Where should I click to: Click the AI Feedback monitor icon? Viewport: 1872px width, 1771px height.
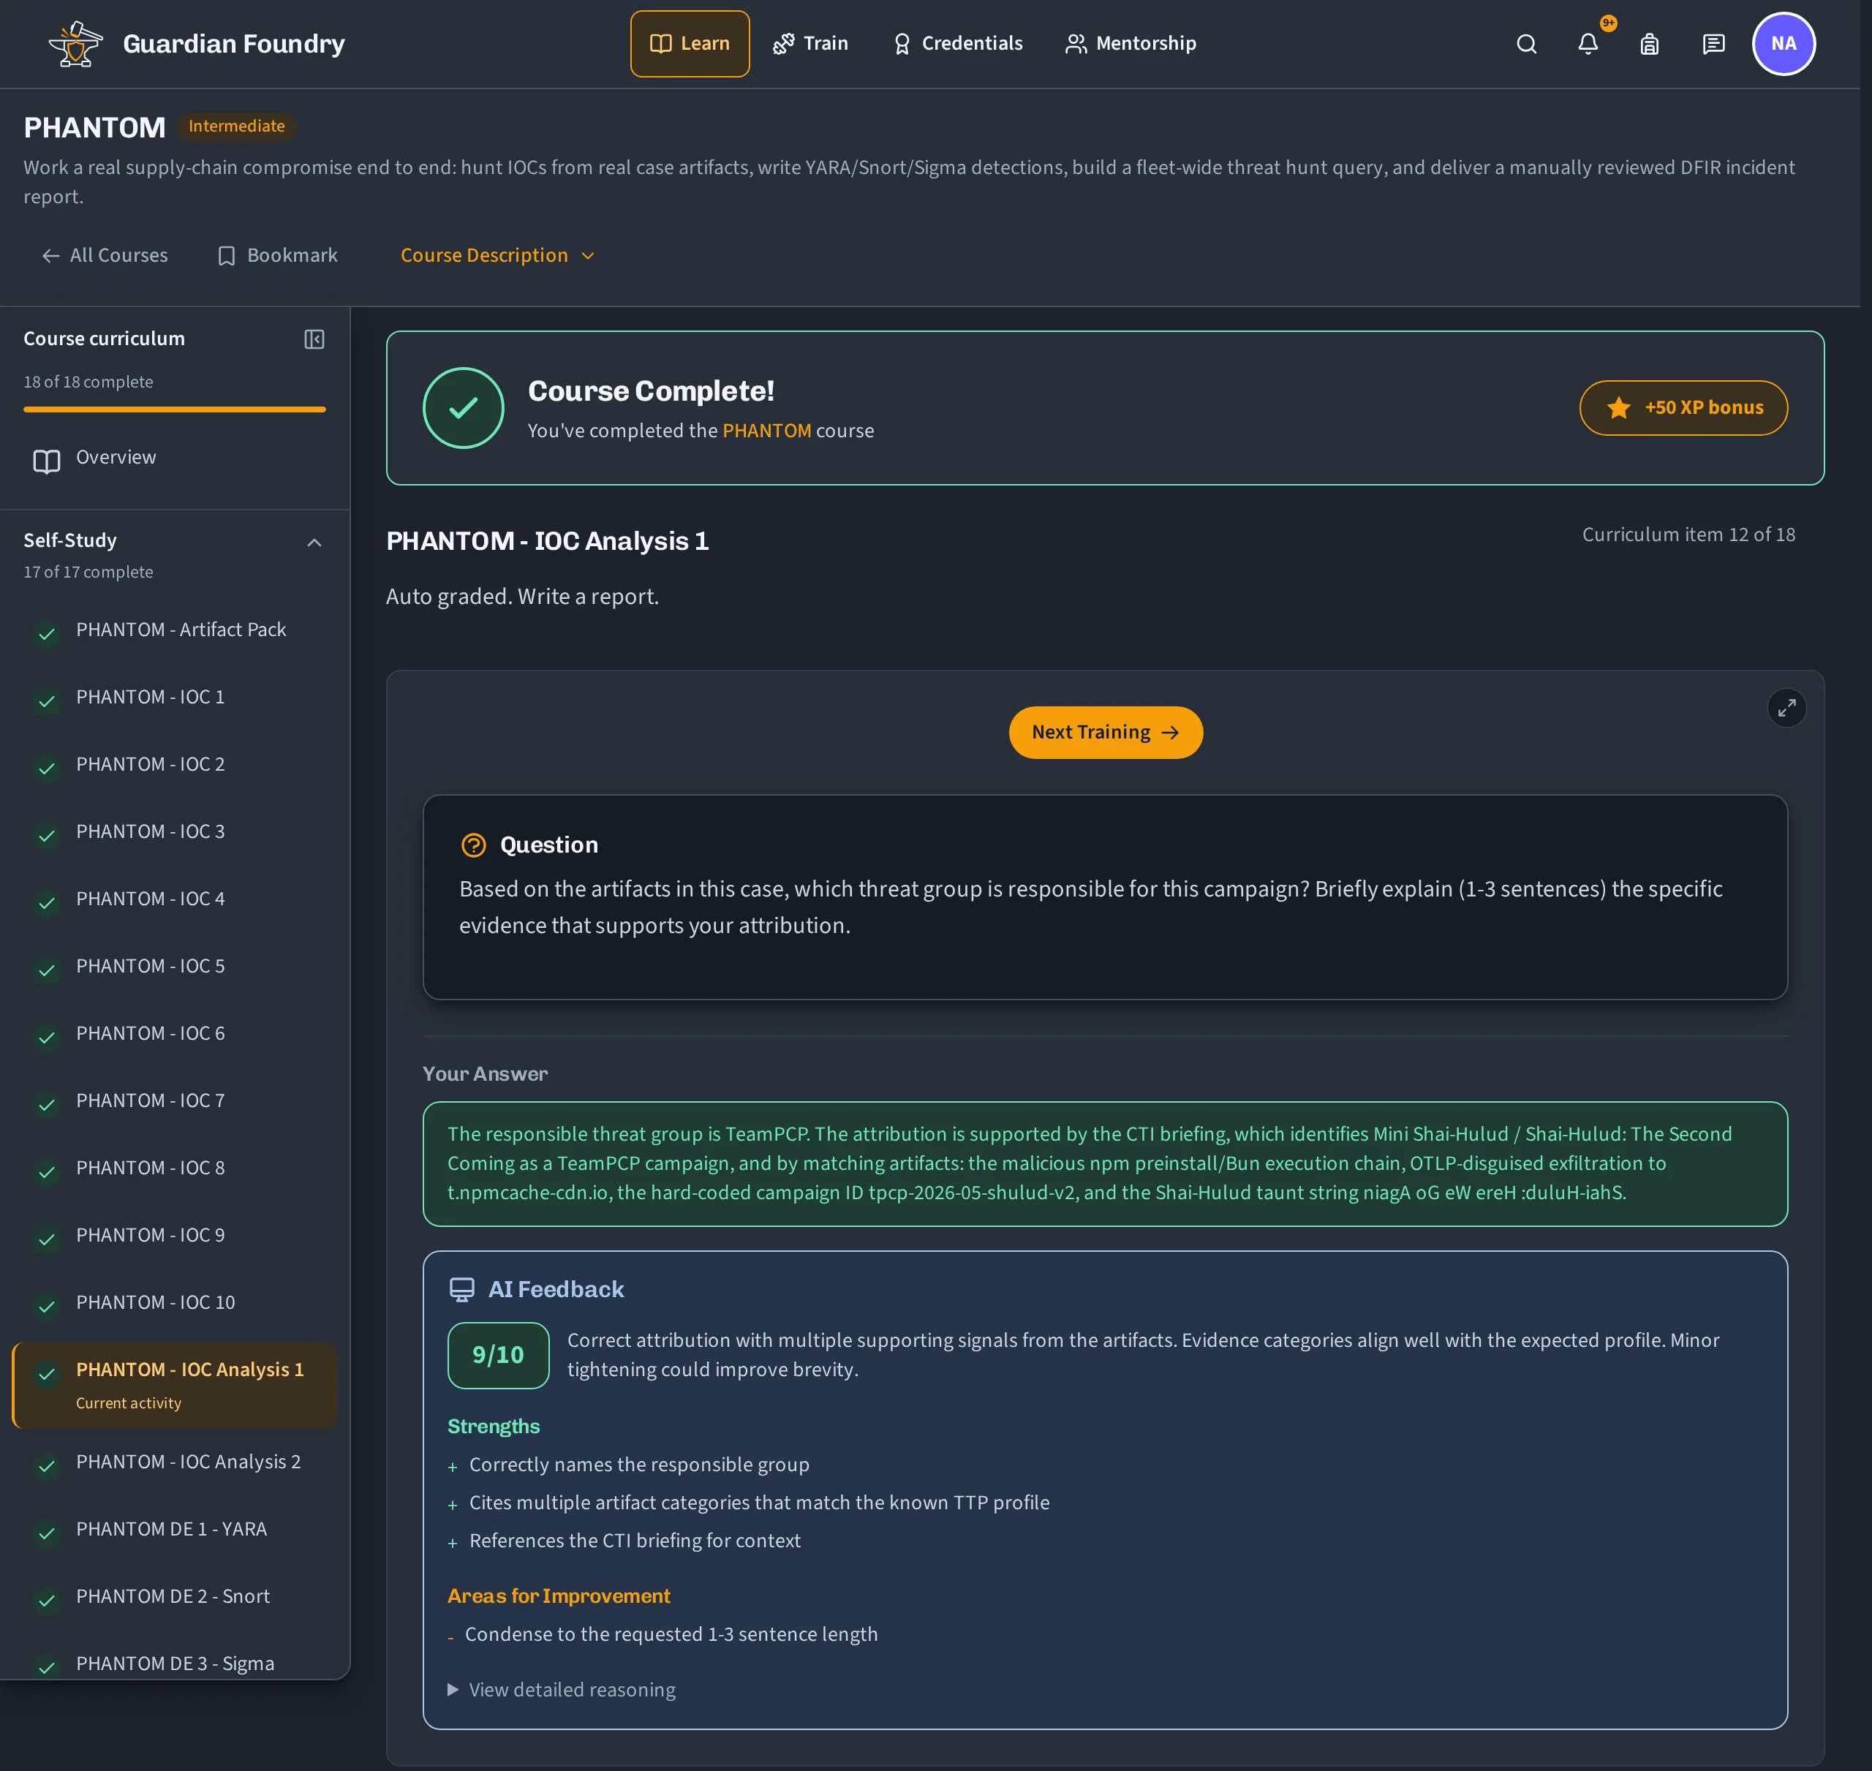[x=461, y=1290]
